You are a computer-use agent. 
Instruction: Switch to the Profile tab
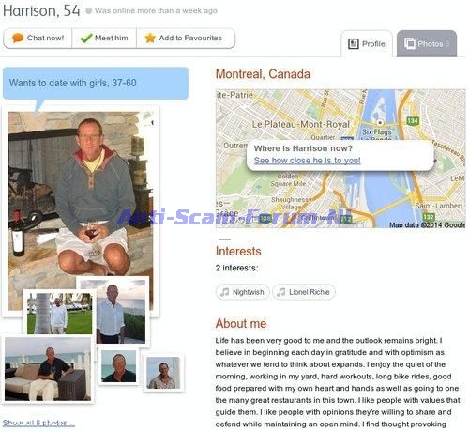(367, 43)
